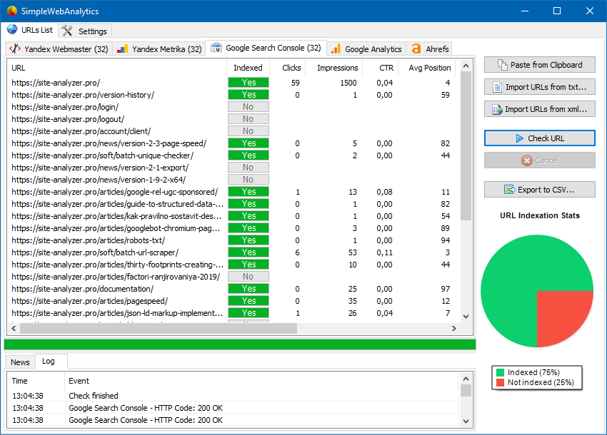Click Import URLs from txt button
The image size is (607, 435).
(x=539, y=87)
